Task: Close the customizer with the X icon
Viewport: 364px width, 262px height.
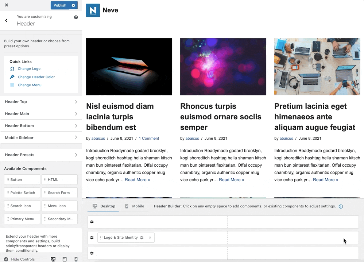Action: (7, 5)
